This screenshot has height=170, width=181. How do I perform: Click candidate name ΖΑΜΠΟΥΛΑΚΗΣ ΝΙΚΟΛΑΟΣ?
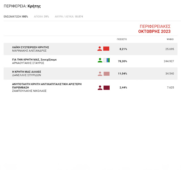point(29,91)
